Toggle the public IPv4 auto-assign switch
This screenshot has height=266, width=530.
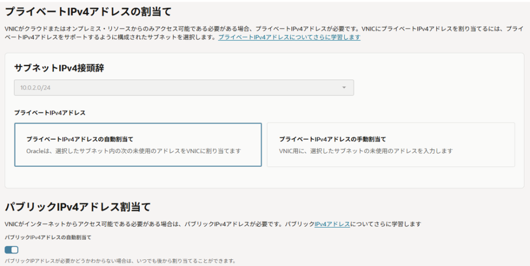tap(11, 249)
